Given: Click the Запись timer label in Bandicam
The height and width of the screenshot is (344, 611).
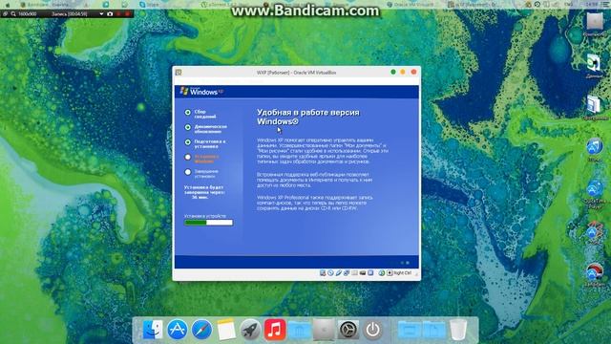Looking at the screenshot, I should (x=70, y=14).
